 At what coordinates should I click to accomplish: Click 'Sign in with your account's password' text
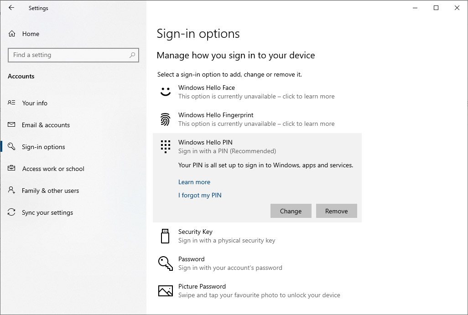click(x=230, y=268)
